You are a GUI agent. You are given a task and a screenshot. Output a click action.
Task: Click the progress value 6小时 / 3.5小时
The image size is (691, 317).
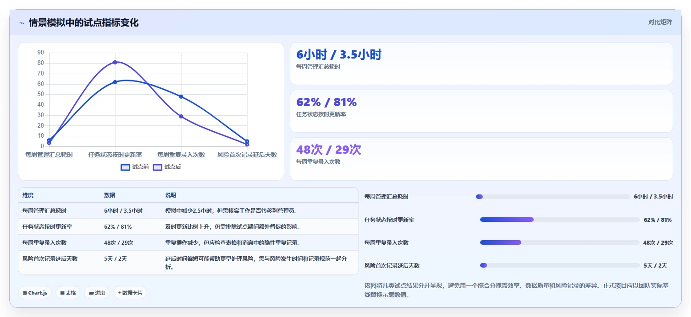pyautogui.click(x=653, y=197)
